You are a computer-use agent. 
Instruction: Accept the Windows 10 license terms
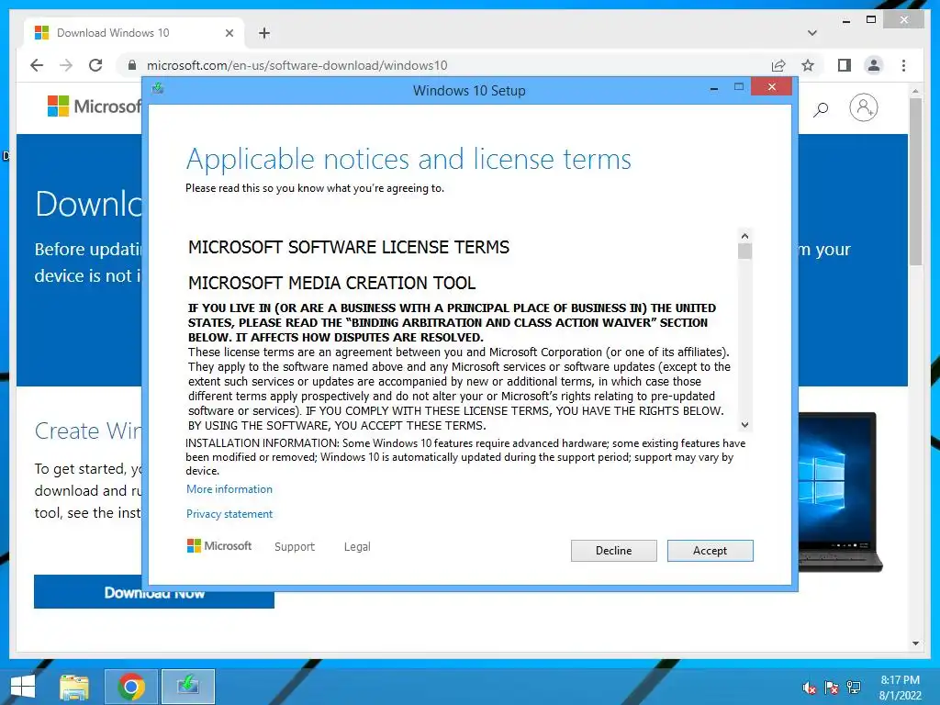[x=710, y=551]
